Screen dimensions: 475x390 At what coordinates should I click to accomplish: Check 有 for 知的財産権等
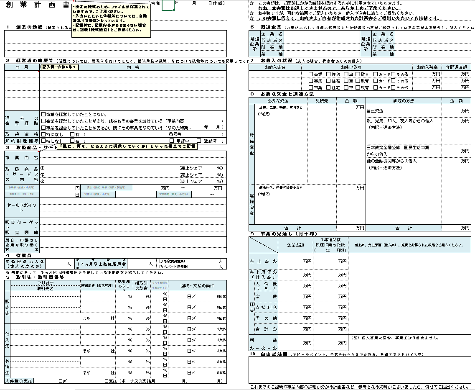72,141
